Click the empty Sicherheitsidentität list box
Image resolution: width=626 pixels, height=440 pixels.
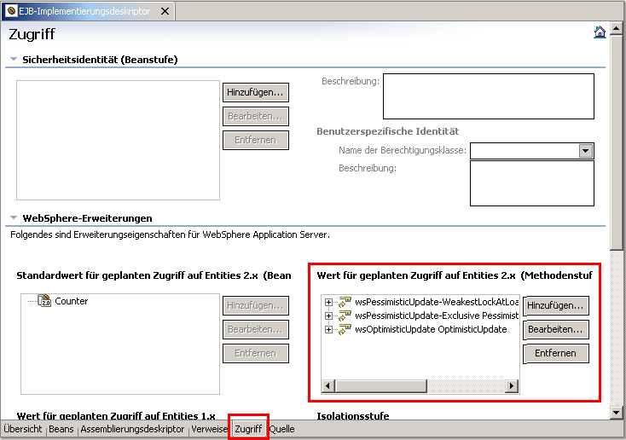pyautogui.click(x=119, y=140)
